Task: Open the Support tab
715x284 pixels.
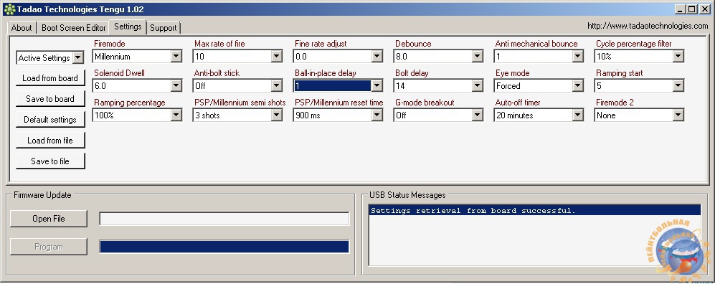Action: coord(164,28)
